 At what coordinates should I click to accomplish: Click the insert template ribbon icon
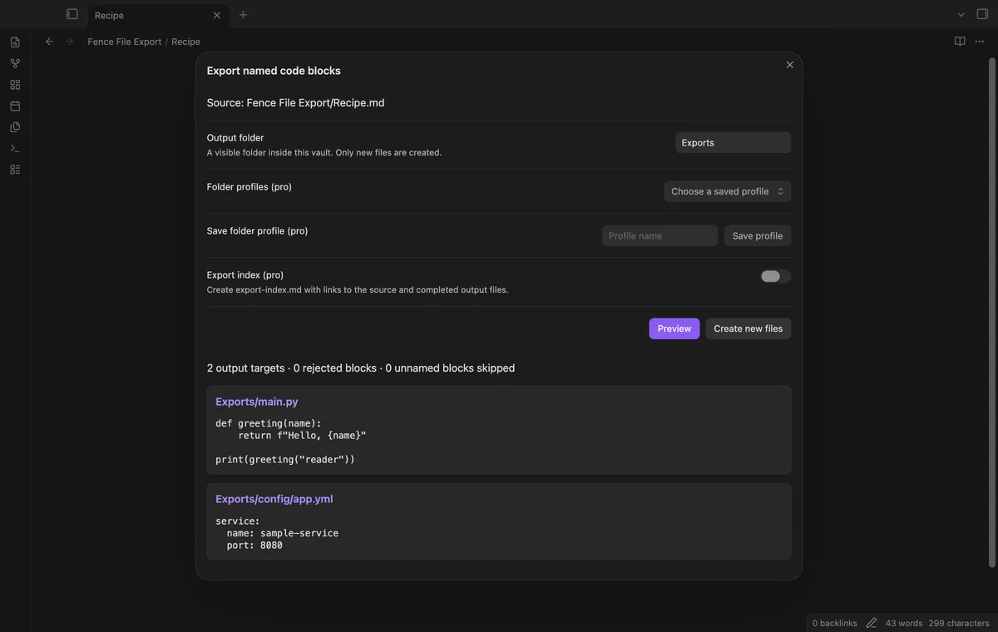(15, 127)
